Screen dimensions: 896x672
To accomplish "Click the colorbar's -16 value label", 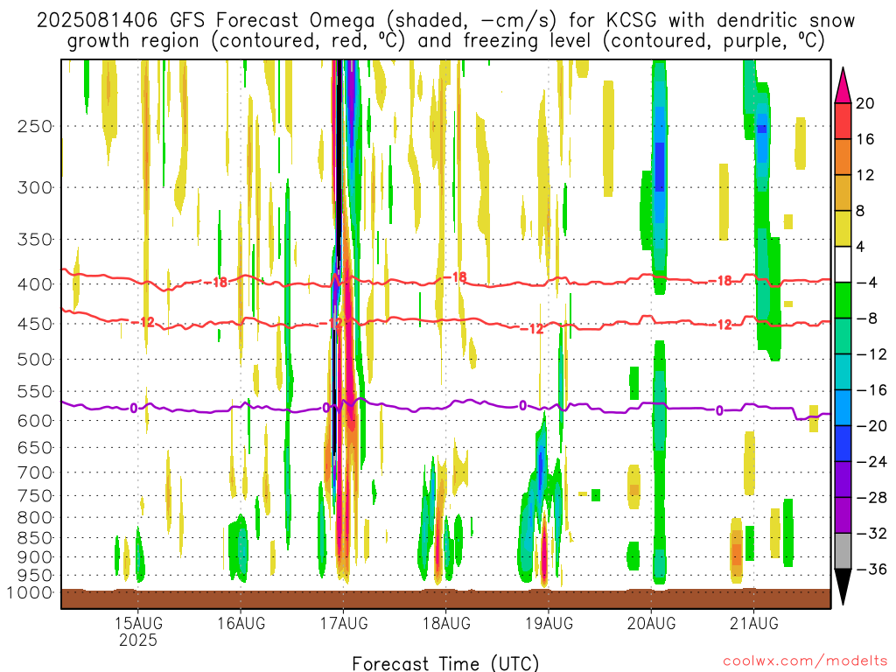I will pos(871,389).
